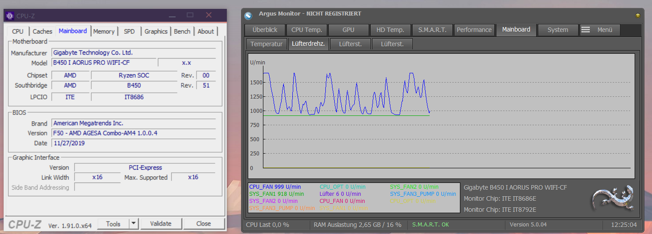Open the GPU tab in Argus Monitor
The height and width of the screenshot is (234, 652).
[x=349, y=30]
